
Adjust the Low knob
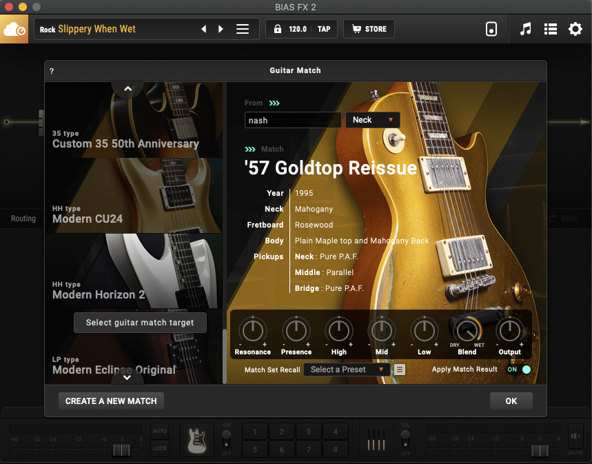click(425, 331)
